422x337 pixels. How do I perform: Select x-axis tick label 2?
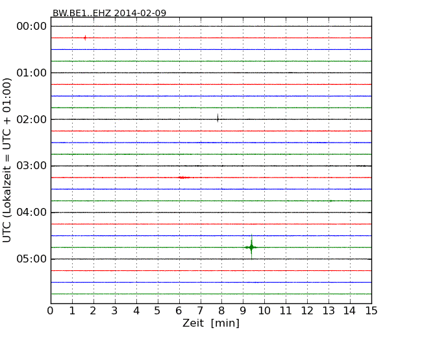tap(93, 311)
